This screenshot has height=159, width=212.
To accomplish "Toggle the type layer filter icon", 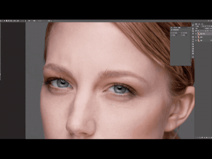I will 207,26.
